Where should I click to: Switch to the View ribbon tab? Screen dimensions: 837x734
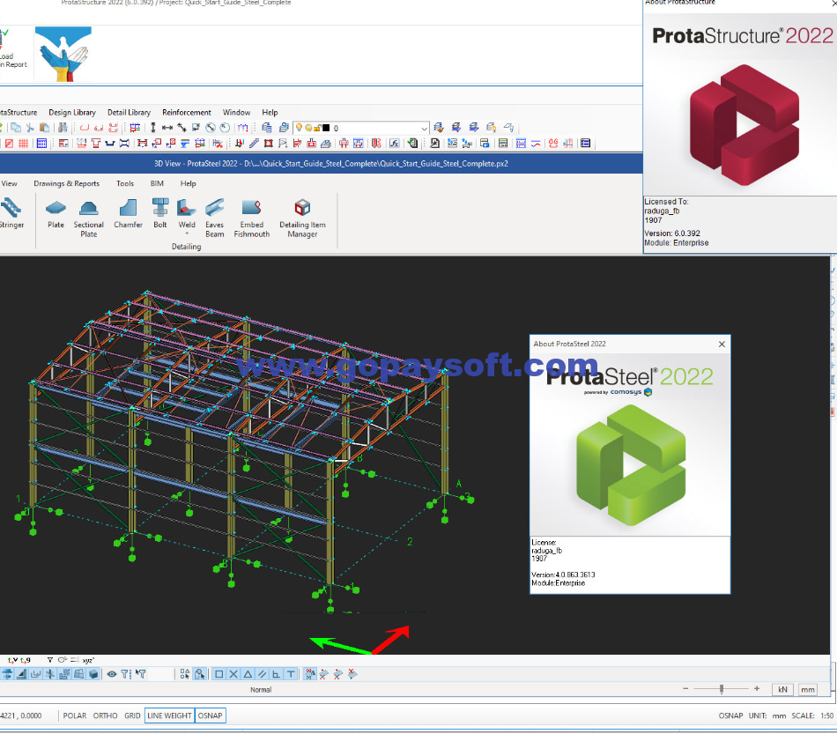click(x=9, y=183)
